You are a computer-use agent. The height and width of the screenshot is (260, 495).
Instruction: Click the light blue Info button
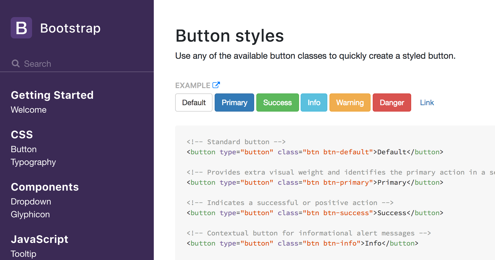click(314, 103)
